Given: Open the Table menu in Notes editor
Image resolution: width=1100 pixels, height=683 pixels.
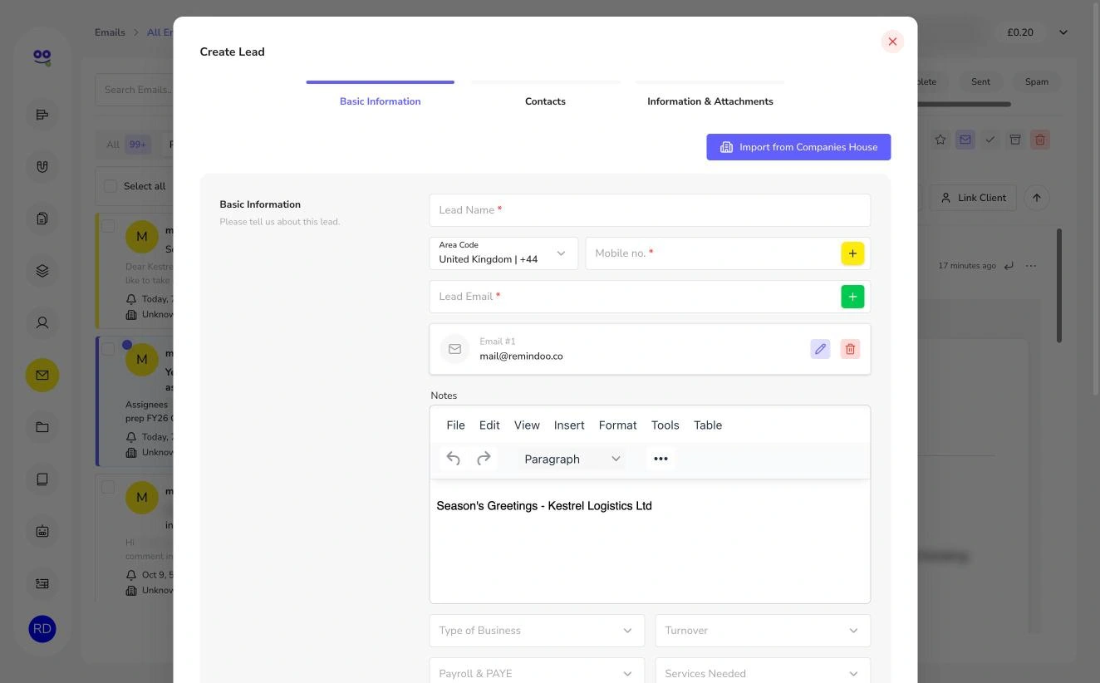Looking at the screenshot, I should pos(708,425).
